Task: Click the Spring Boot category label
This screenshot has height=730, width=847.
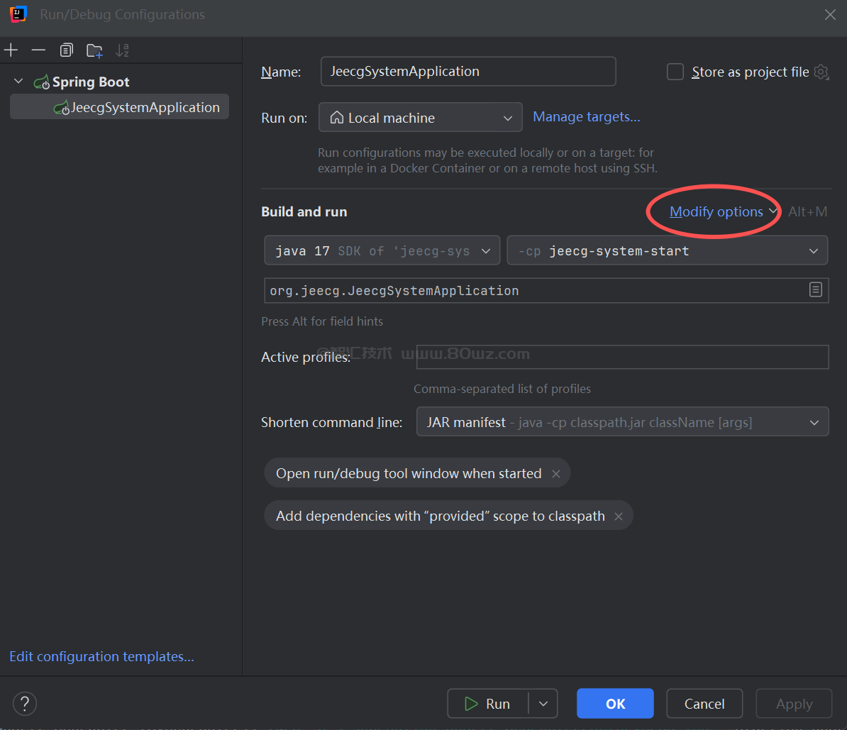Action: coord(91,82)
